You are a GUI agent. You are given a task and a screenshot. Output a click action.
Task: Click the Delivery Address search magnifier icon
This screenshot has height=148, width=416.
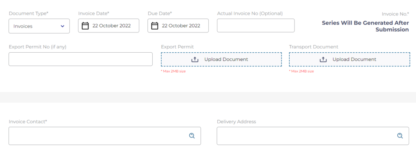(x=400, y=136)
